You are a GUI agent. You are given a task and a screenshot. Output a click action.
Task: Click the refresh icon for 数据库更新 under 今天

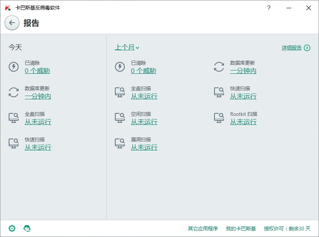click(x=14, y=92)
